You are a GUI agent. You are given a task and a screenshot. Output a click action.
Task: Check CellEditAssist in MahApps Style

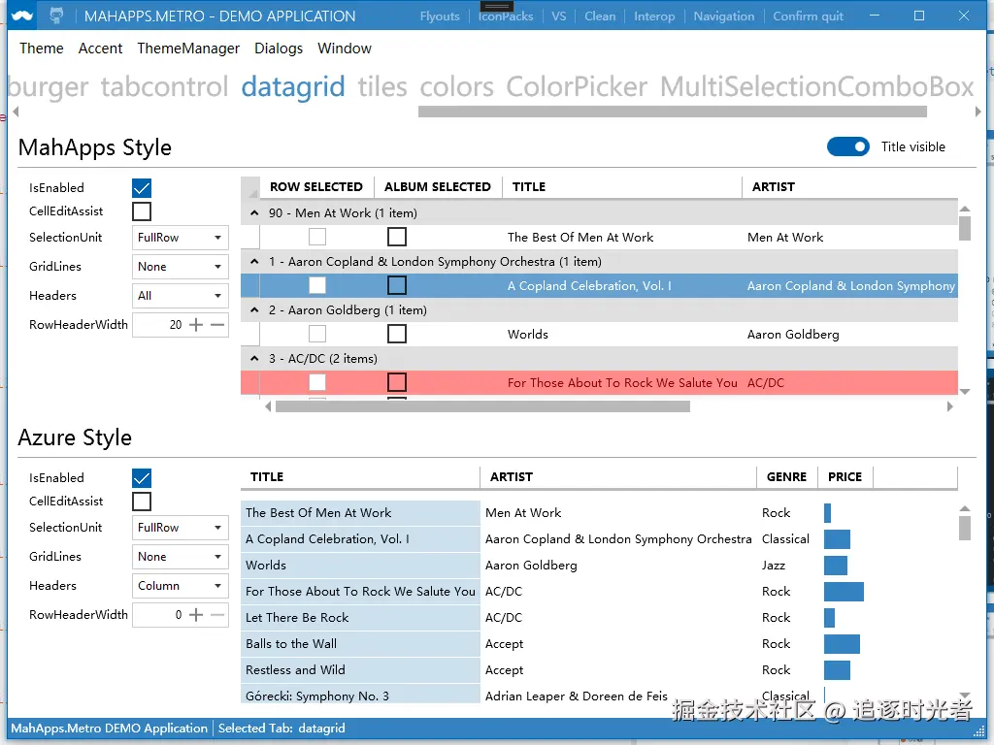pyautogui.click(x=142, y=211)
